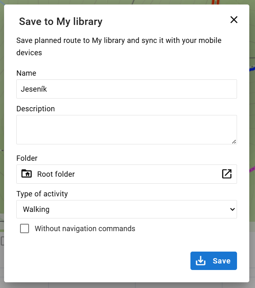Click the 'Folder' field label

click(x=27, y=158)
